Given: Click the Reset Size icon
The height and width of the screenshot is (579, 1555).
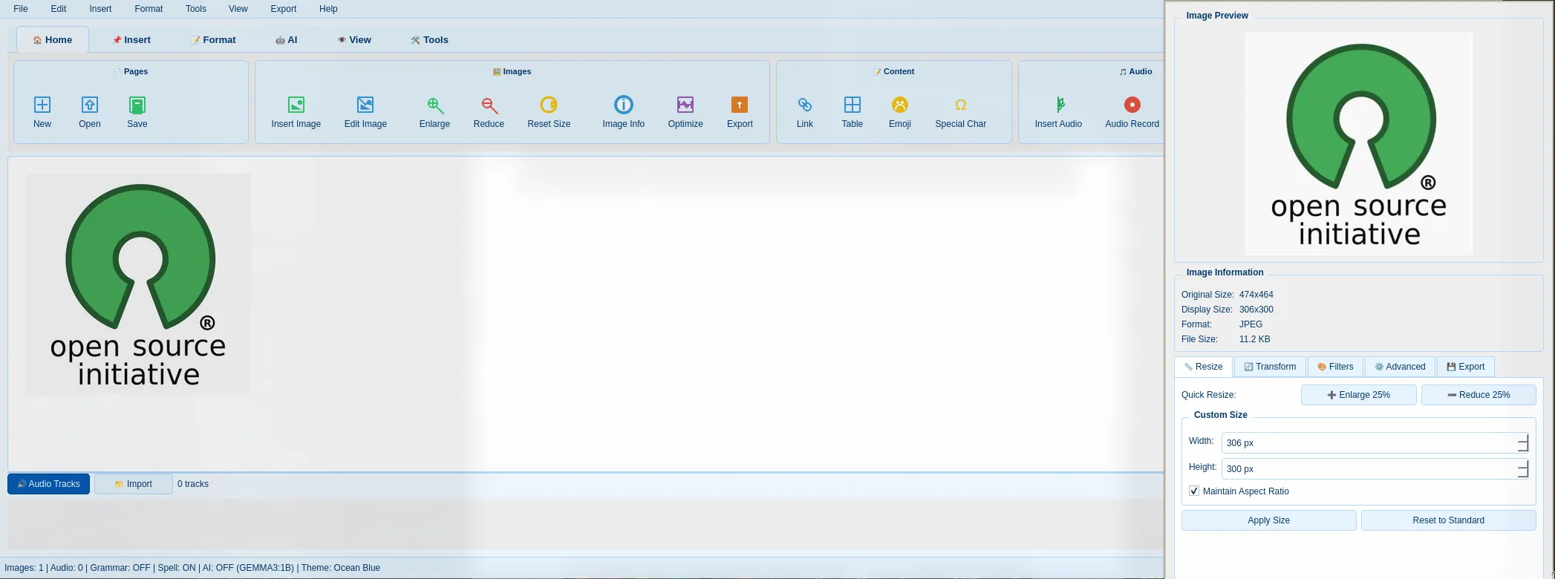Looking at the screenshot, I should 549,105.
